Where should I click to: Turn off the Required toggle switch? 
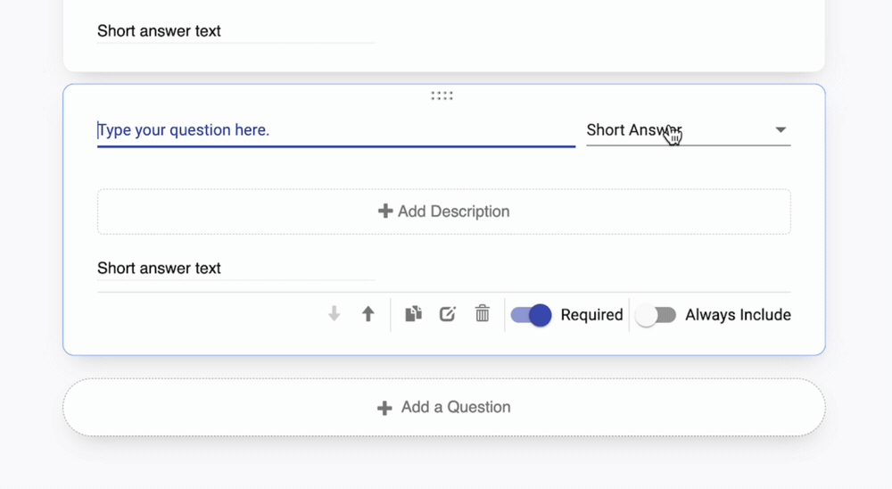click(x=532, y=315)
